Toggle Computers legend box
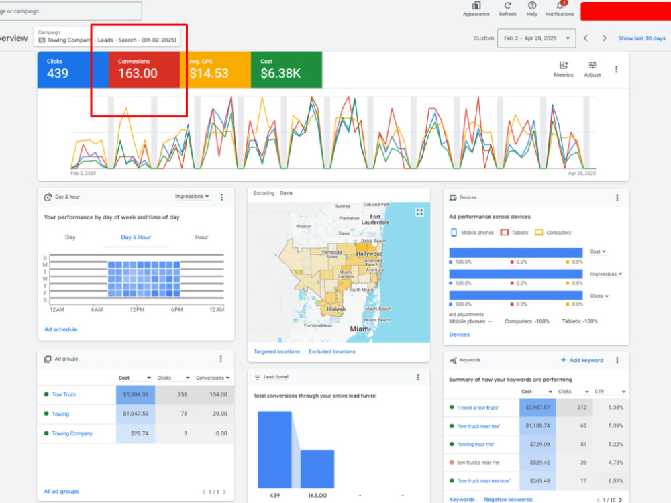Image resolution: width=671 pixels, height=503 pixels. (539, 233)
